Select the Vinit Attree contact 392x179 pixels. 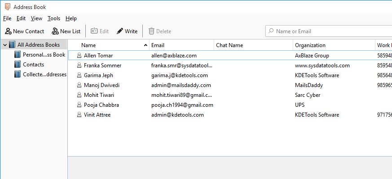point(97,115)
